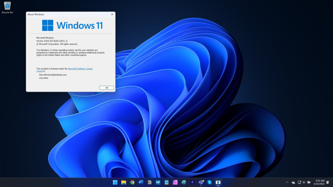Open the Microsoft Software License Terms link
Image resolution: width=333 pixels, height=187 pixels.
(x=80, y=69)
